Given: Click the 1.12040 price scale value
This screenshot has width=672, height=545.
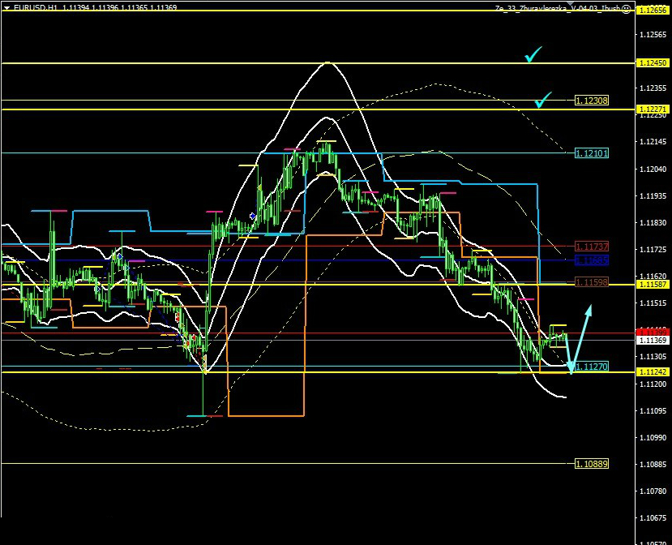Looking at the screenshot, I should pos(653,170).
